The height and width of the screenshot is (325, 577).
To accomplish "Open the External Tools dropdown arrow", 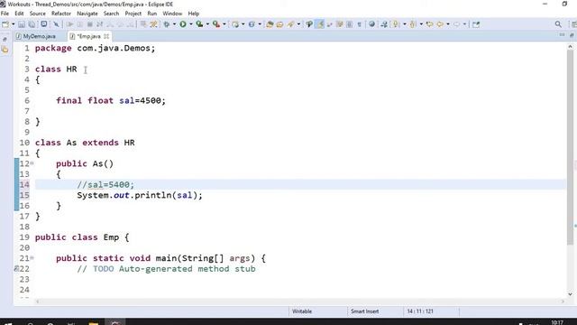I will point(224,24).
